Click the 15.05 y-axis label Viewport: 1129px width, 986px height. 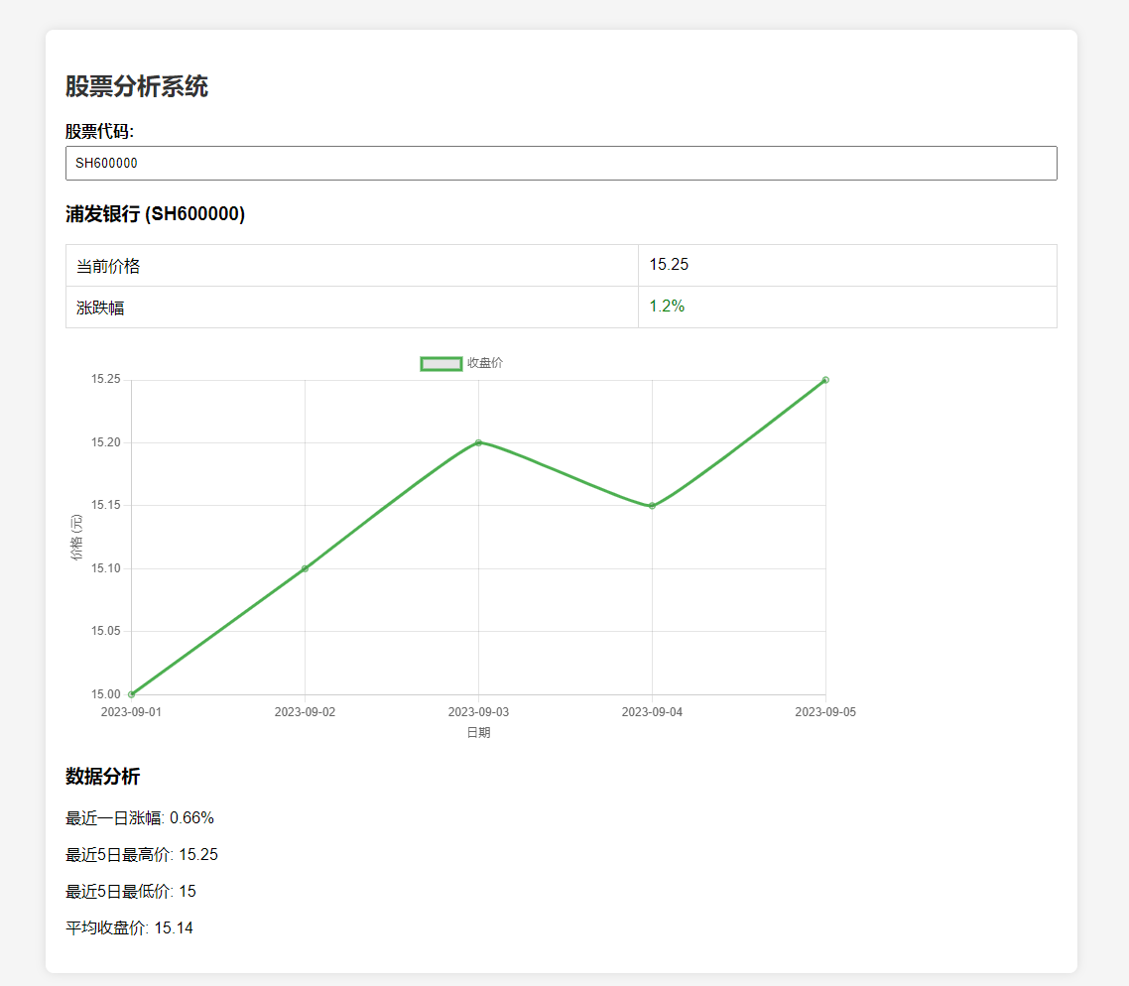click(106, 631)
